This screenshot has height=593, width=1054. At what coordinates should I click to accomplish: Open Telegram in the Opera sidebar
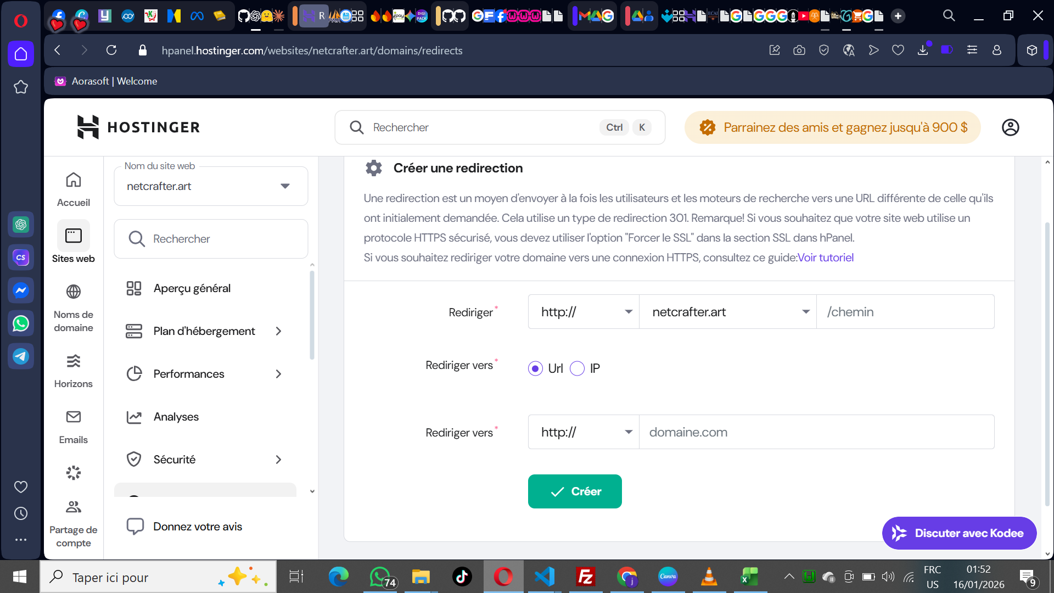click(x=21, y=356)
